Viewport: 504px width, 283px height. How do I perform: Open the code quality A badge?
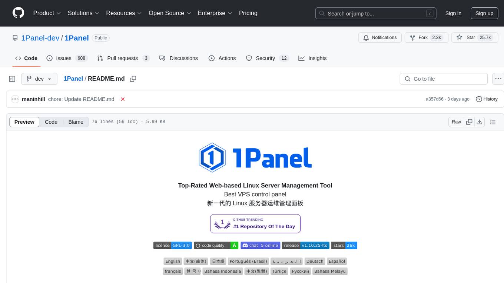[x=216, y=246]
